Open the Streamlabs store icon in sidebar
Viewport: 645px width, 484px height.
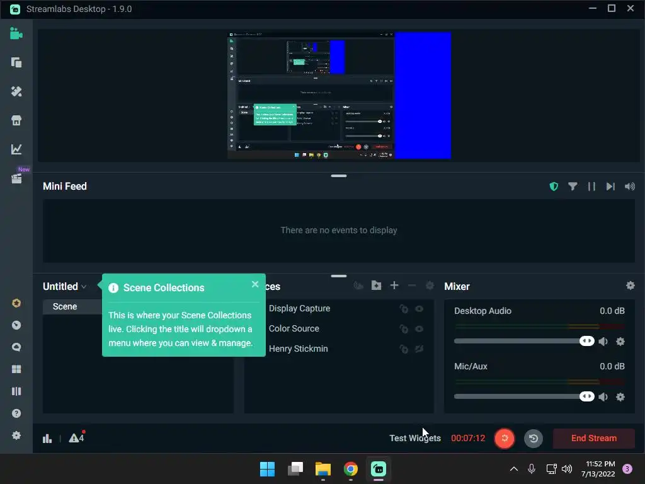coord(16,120)
